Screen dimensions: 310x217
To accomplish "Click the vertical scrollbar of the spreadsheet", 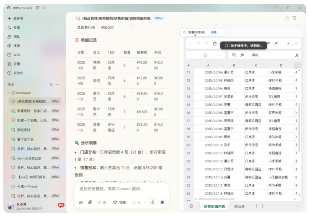I will pos(299,127).
